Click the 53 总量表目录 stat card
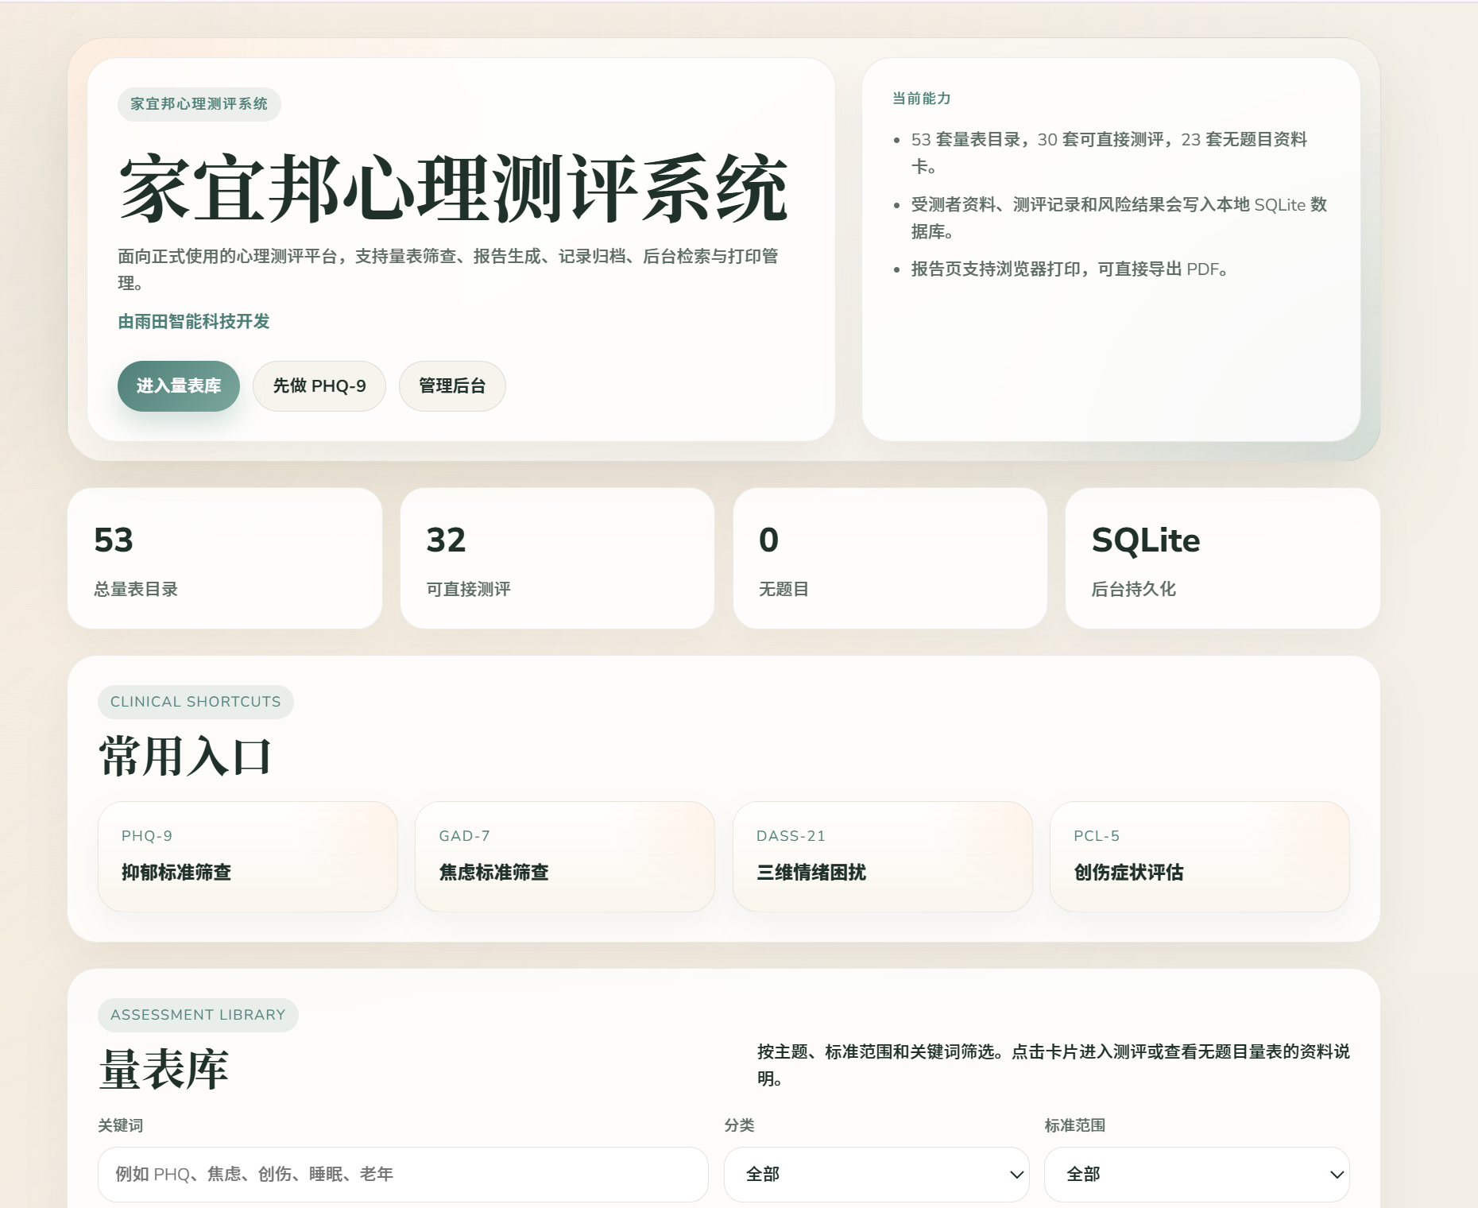The height and width of the screenshot is (1208, 1478). click(x=225, y=558)
